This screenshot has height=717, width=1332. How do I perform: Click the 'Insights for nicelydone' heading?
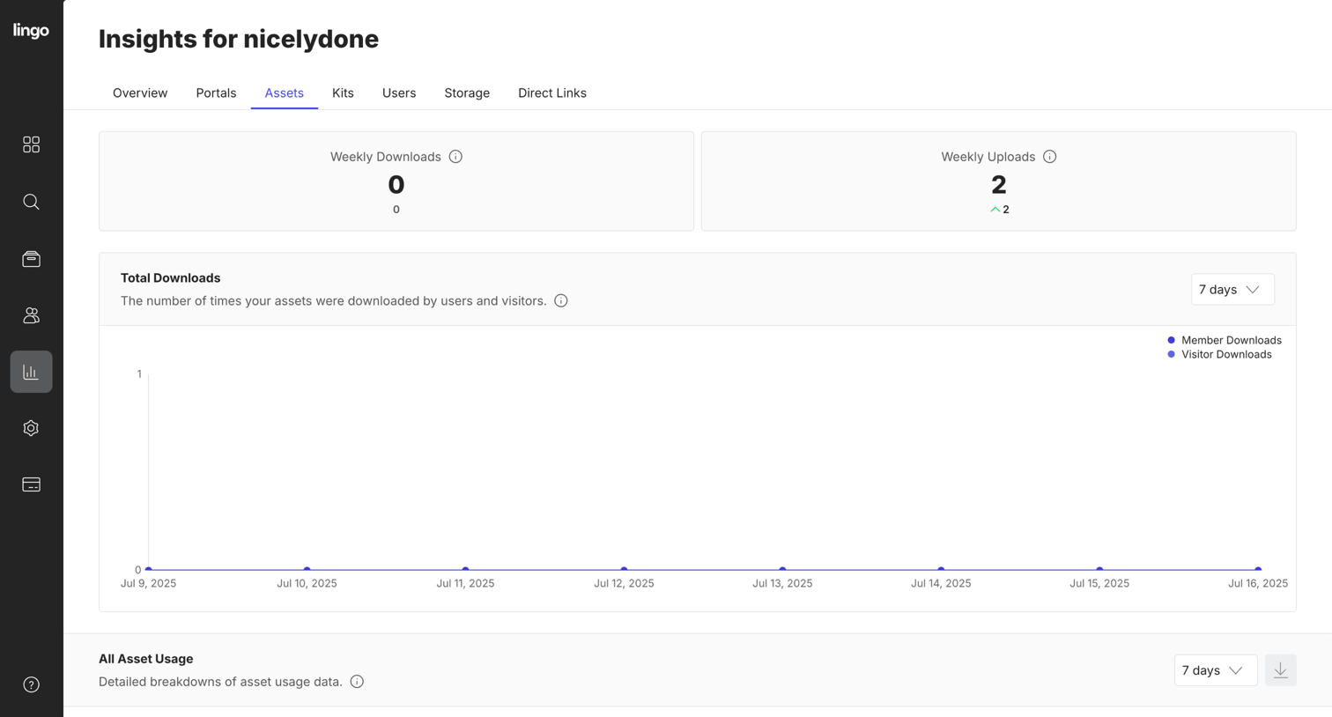(239, 39)
